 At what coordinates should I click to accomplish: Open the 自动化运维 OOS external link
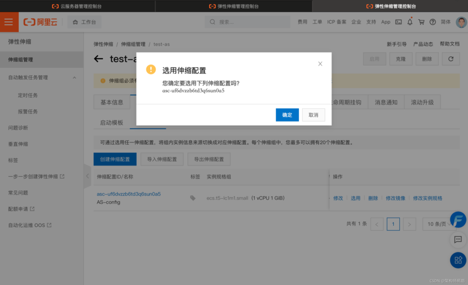[x=30, y=225]
